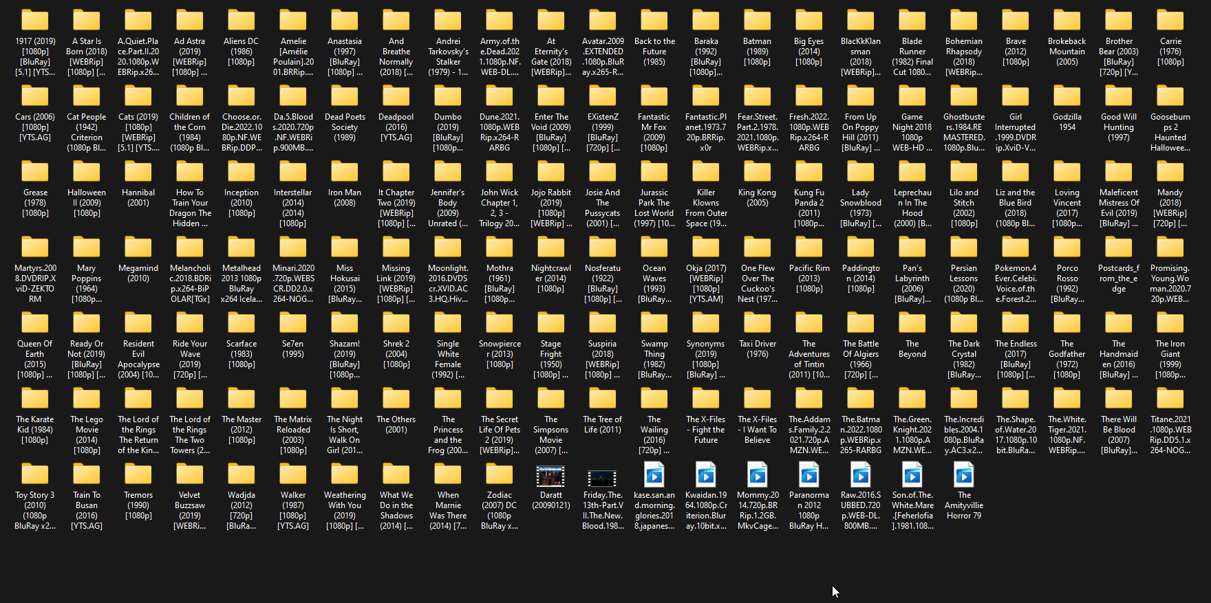Image resolution: width=1211 pixels, height=603 pixels.
Task: Select the Paranorman 2012 video file icon
Action: [x=809, y=474]
